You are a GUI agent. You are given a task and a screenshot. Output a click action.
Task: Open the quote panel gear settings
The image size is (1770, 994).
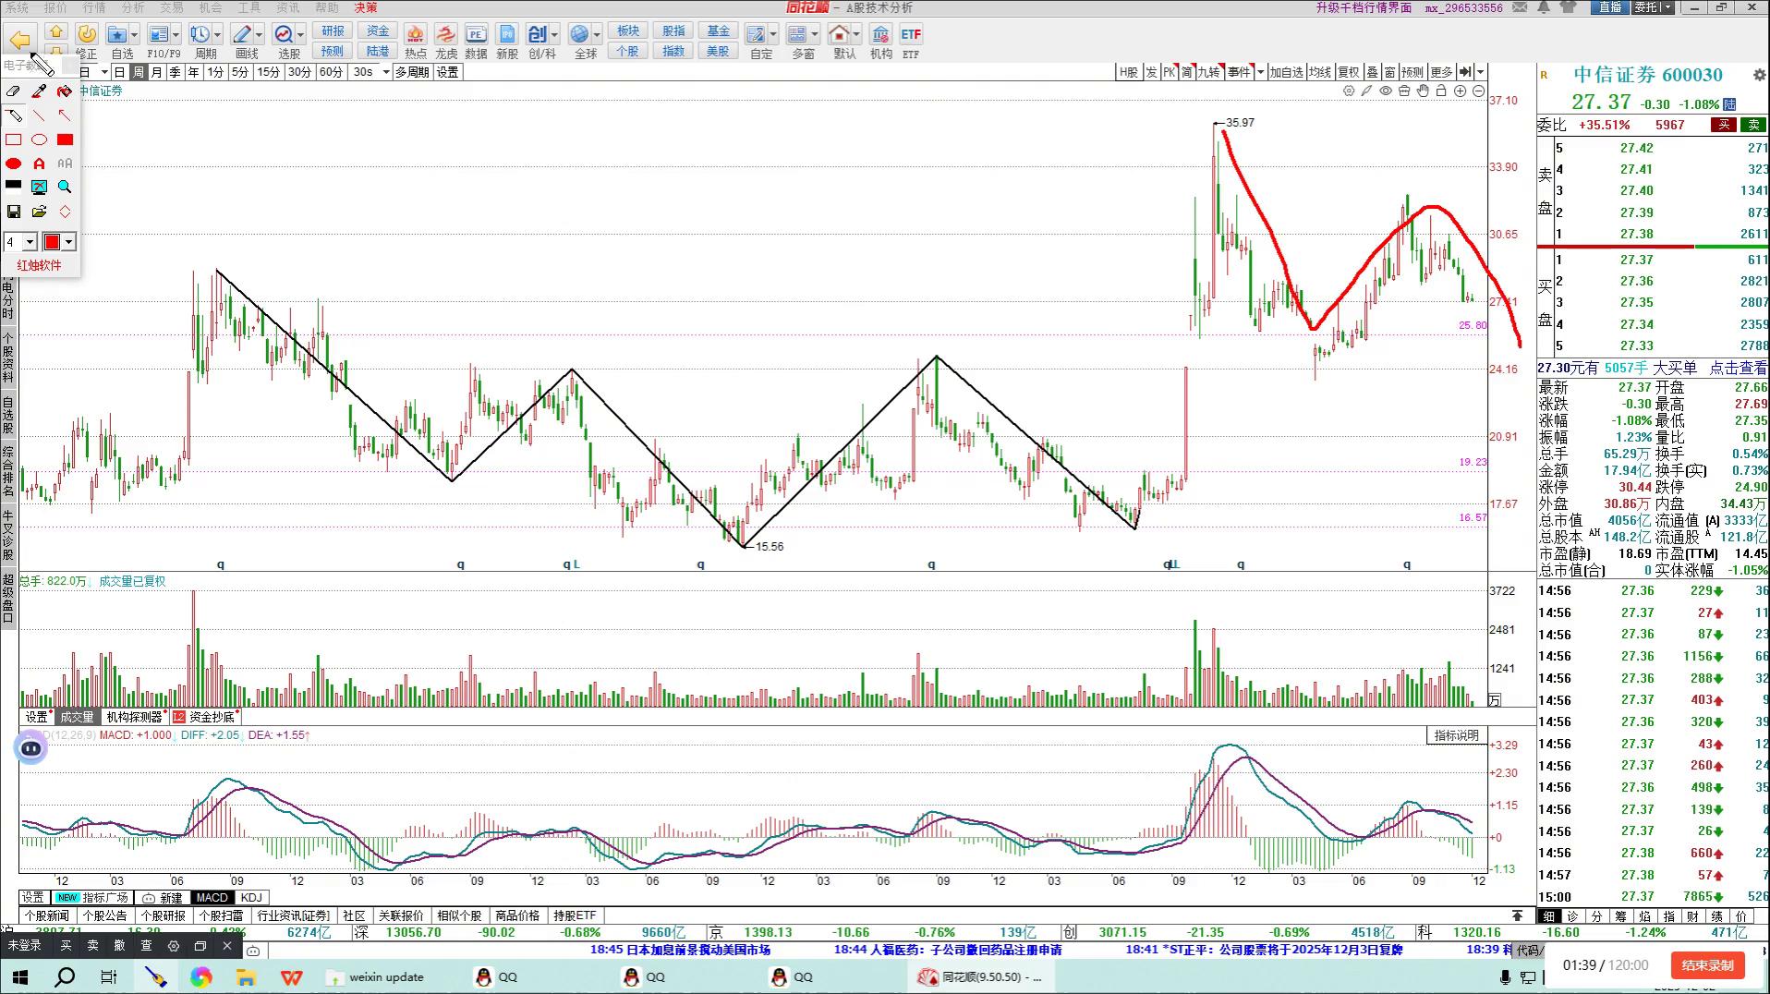[1759, 75]
